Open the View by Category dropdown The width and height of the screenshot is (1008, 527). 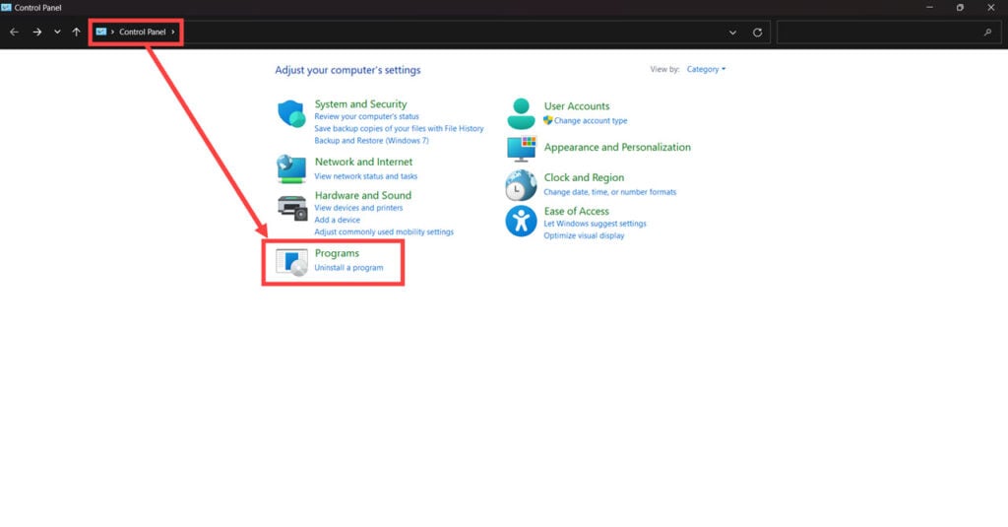point(706,69)
